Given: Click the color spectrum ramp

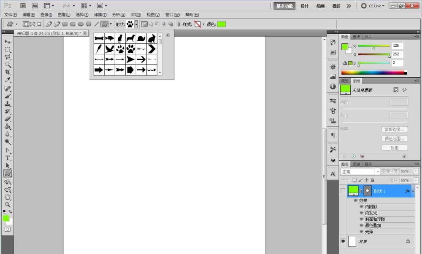Looking at the screenshot, I should click(x=374, y=72).
